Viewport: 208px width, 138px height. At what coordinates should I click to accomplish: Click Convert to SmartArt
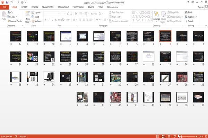click(x=119, y=21)
